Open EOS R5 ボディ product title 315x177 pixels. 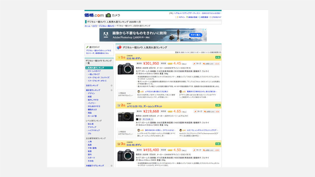coord(134,145)
